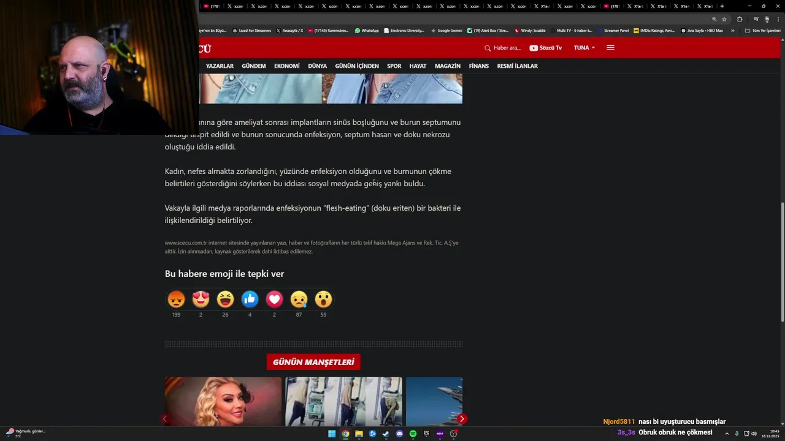Expand the bookmarks overflow chevron
Image resolution: width=785 pixels, height=441 pixels.
tap(732, 31)
